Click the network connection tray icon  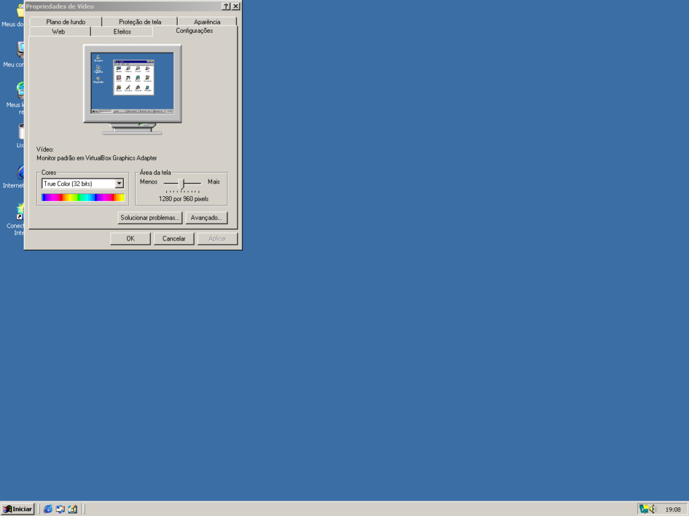(x=644, y=509)
